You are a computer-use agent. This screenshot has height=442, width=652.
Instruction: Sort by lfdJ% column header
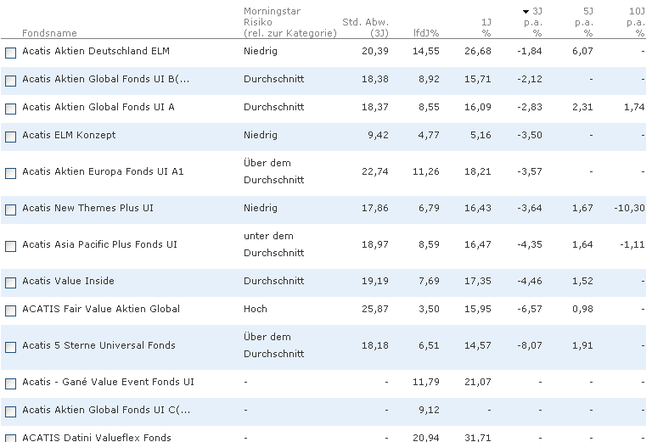coord(426,33)
